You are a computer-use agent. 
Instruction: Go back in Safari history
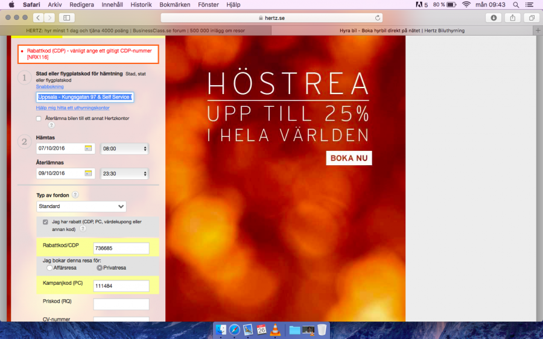click(39, 17)
